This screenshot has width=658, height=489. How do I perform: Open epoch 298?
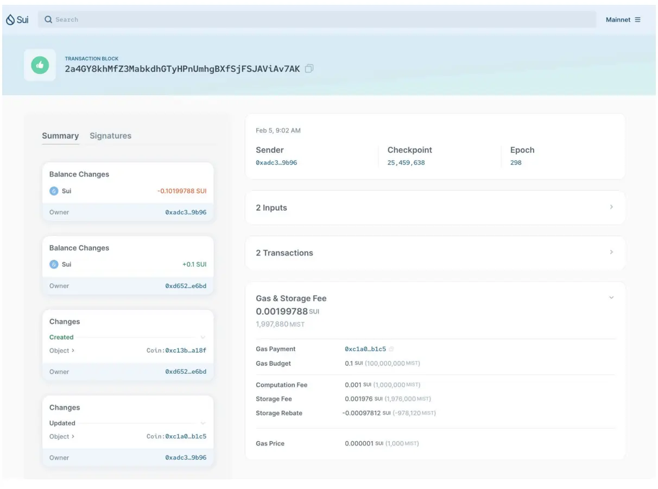(516, 162)
